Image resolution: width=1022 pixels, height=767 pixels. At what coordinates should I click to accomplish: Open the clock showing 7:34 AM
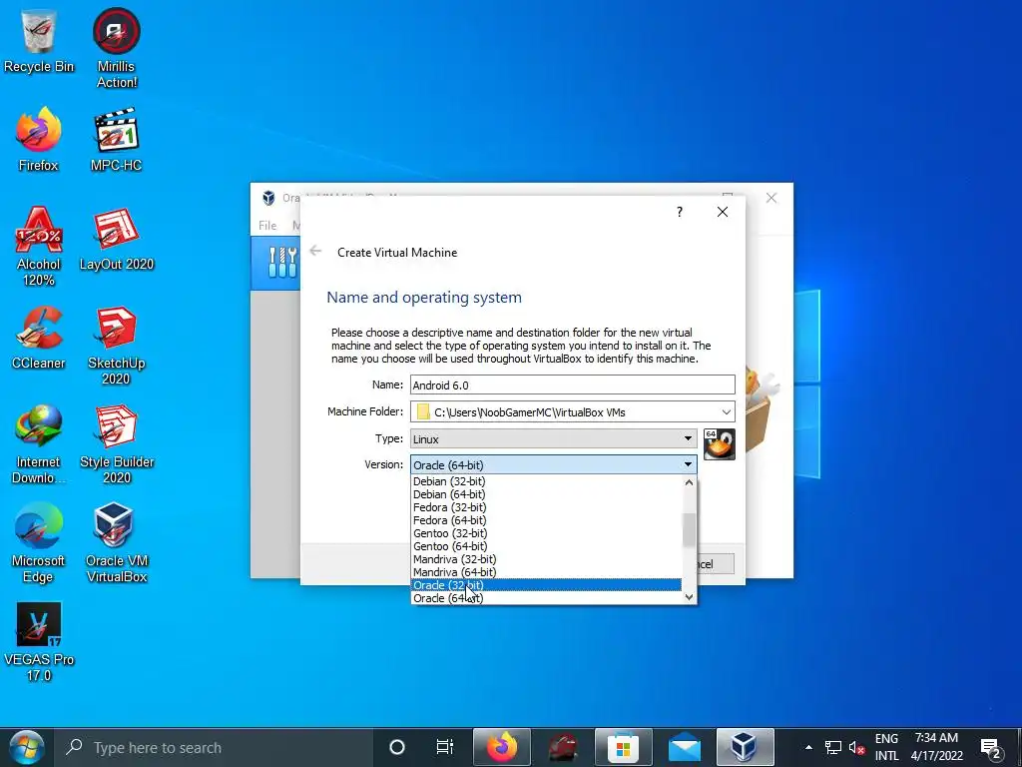[x=936, y=747]
